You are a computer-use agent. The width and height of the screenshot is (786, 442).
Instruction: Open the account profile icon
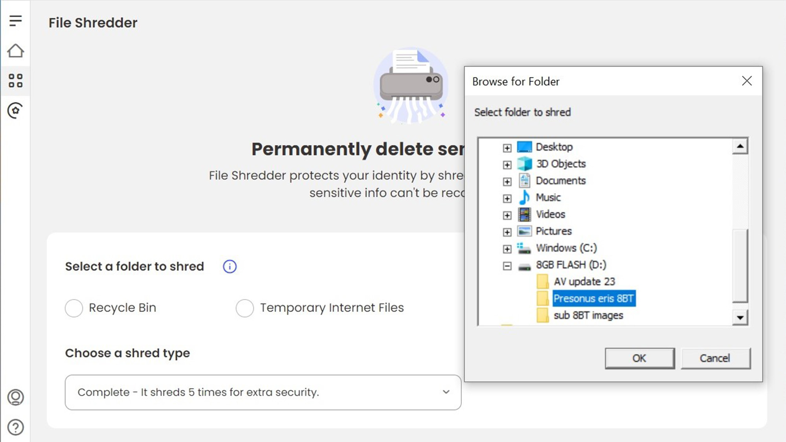pyautogui.click(x=15, y=397)
